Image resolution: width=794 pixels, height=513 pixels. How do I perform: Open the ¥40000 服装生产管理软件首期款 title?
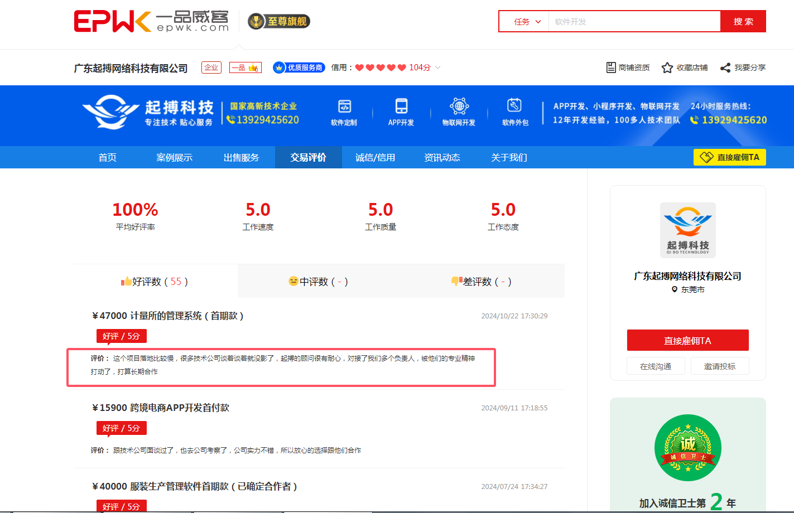coord(195,486)
